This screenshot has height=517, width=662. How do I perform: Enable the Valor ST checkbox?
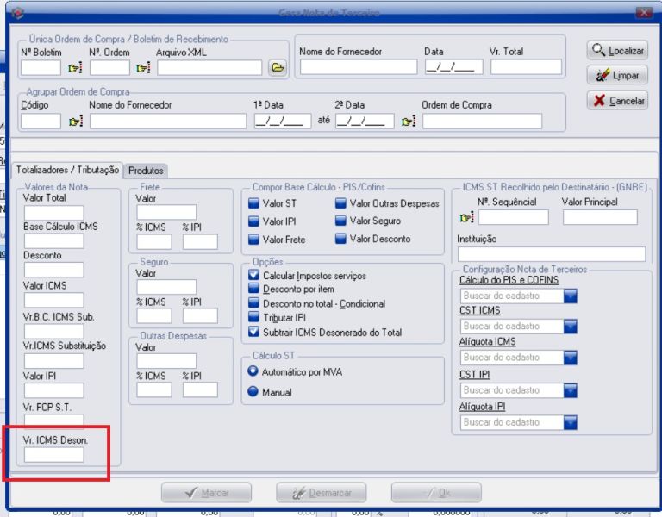coord(253,204)
